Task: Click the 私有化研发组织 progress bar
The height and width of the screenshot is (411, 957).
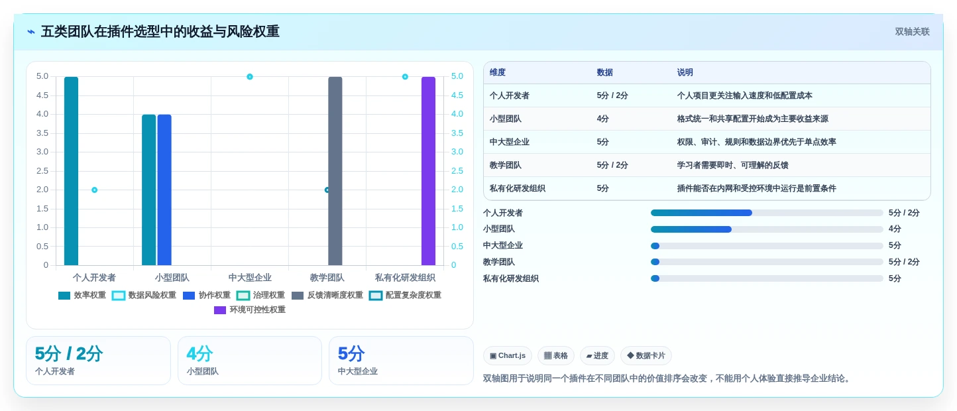Action: 767,278
